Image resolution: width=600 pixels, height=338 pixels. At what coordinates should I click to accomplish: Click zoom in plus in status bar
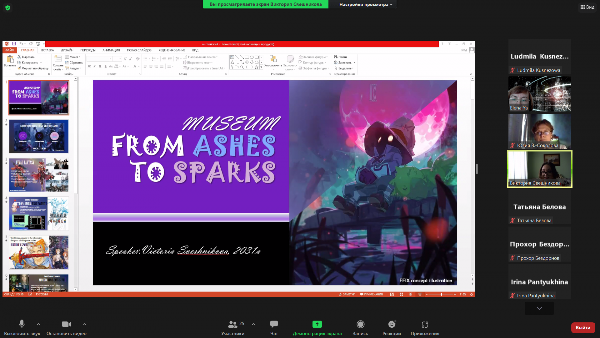coord(455,294)
